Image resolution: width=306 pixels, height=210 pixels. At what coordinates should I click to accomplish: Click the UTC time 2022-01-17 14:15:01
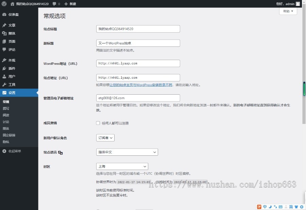[x=134, y=182]
